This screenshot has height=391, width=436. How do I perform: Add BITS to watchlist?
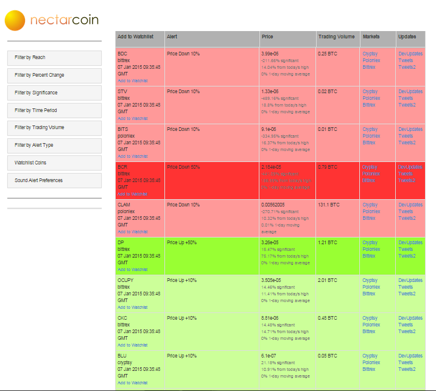133,157
